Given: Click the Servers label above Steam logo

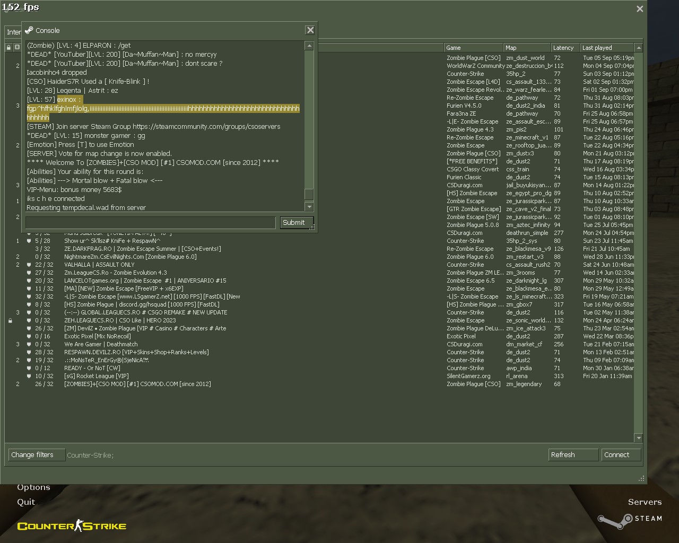Looking at the screenshot, I should point(645,502).
